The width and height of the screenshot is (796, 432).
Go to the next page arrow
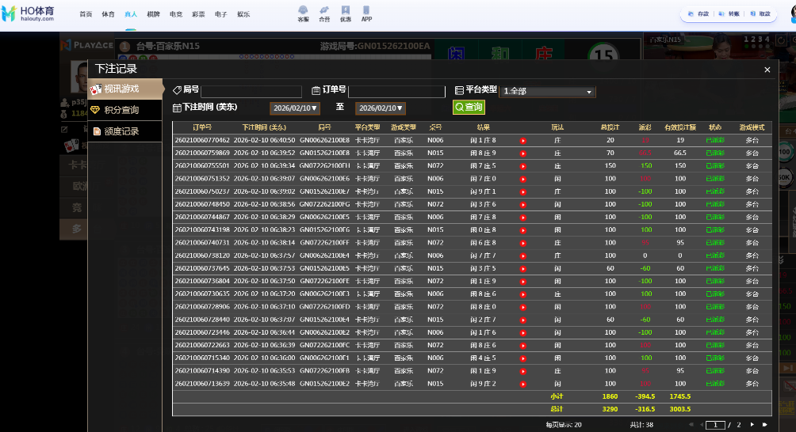click(x=752, y=425)
